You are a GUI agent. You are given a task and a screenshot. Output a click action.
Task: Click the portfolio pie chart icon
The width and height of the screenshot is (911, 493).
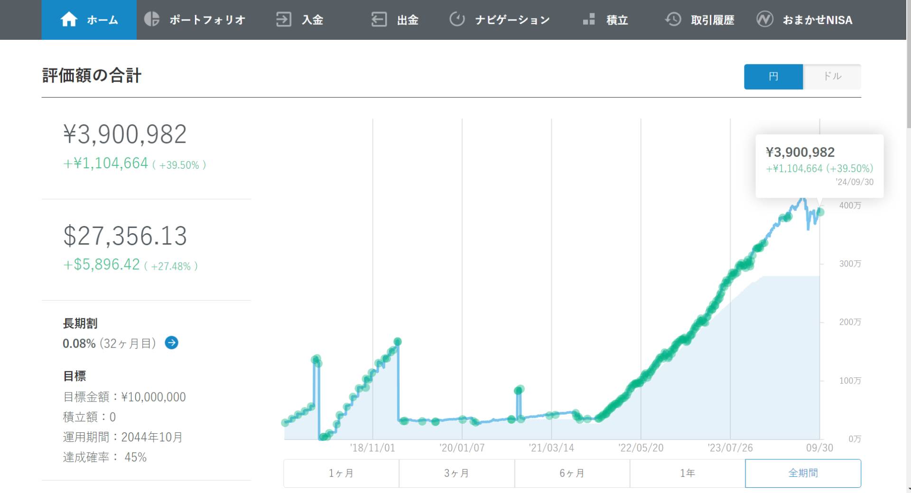pos(152,19)
